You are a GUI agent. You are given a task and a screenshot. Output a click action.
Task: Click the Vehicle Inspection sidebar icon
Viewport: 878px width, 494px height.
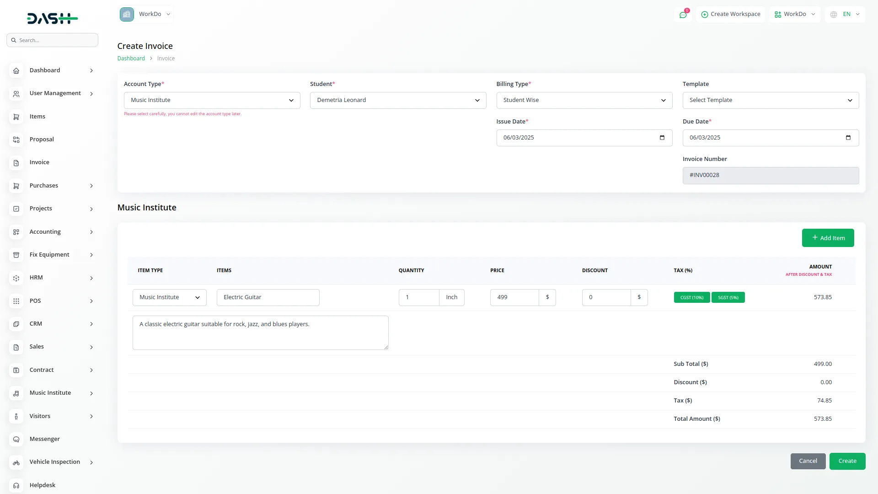16,462
